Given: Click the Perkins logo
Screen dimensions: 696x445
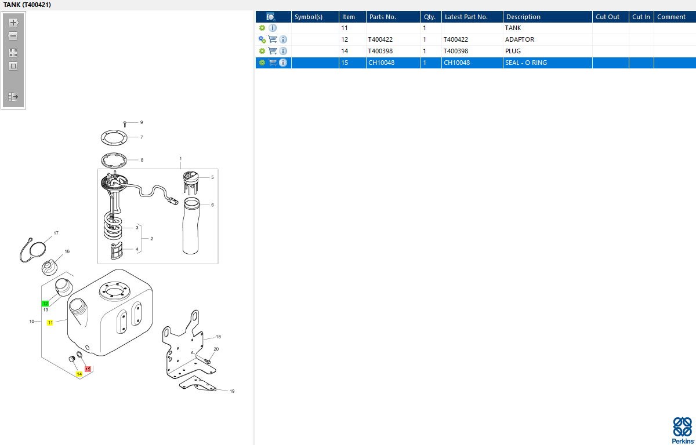Looking at the screenshot, I should pyautogui.click(x=682, y=430).
